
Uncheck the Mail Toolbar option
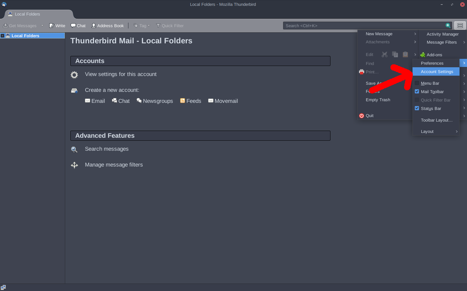point(417,92)
